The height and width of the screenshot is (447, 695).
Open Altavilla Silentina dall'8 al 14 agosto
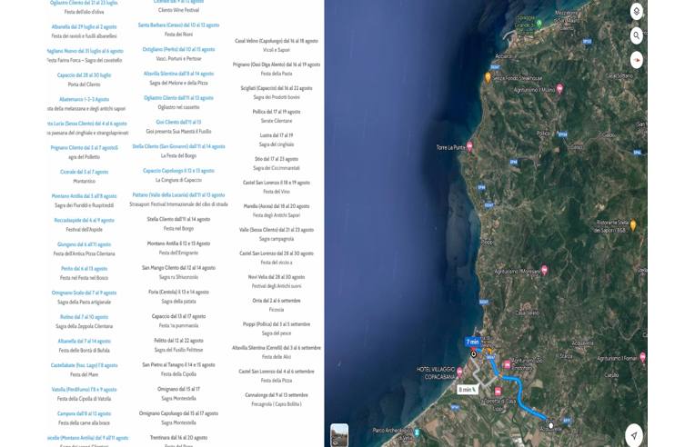[178, 74]
